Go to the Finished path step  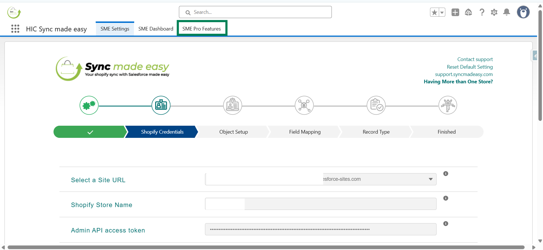pos(447,132)
